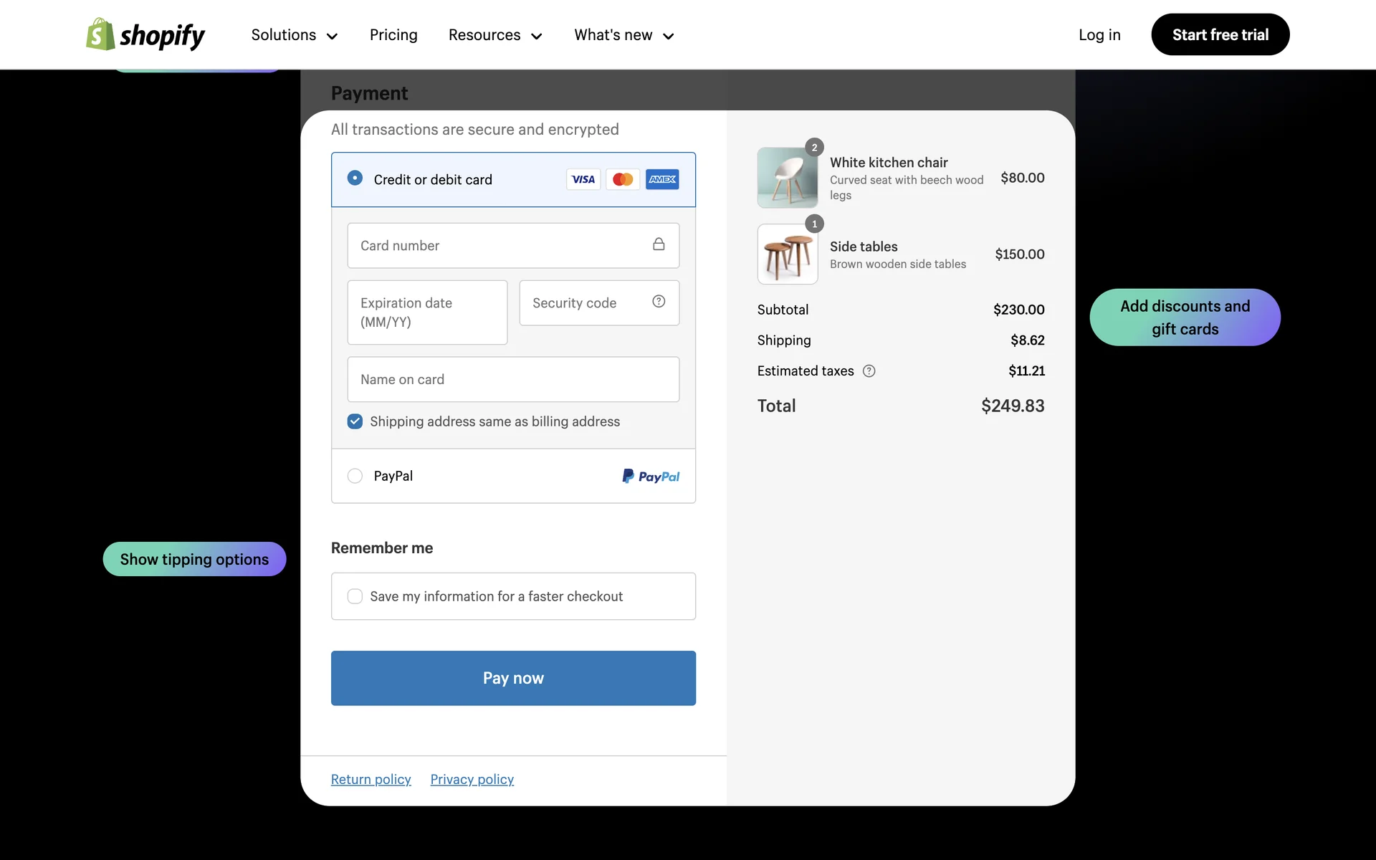This screenshot has height=860, width=1376.
Task: Click the Amex card icon
Action: pyautogui.click(x=662, y=179)
